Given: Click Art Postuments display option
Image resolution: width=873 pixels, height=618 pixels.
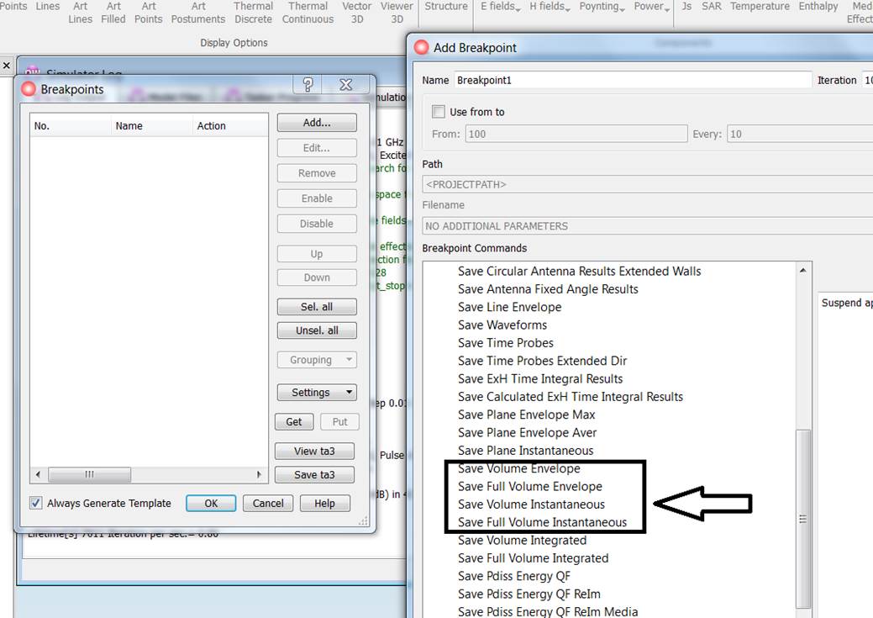Looking at the screenshot, I should (198, 13).
